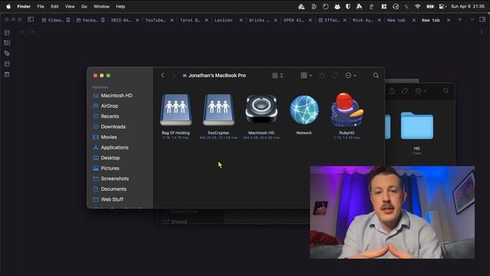The width and height of the screenshot is (490, 276).
Task: Open the Finder menu in menu bar
Action: pyautogui.click(x=24, y=6)
